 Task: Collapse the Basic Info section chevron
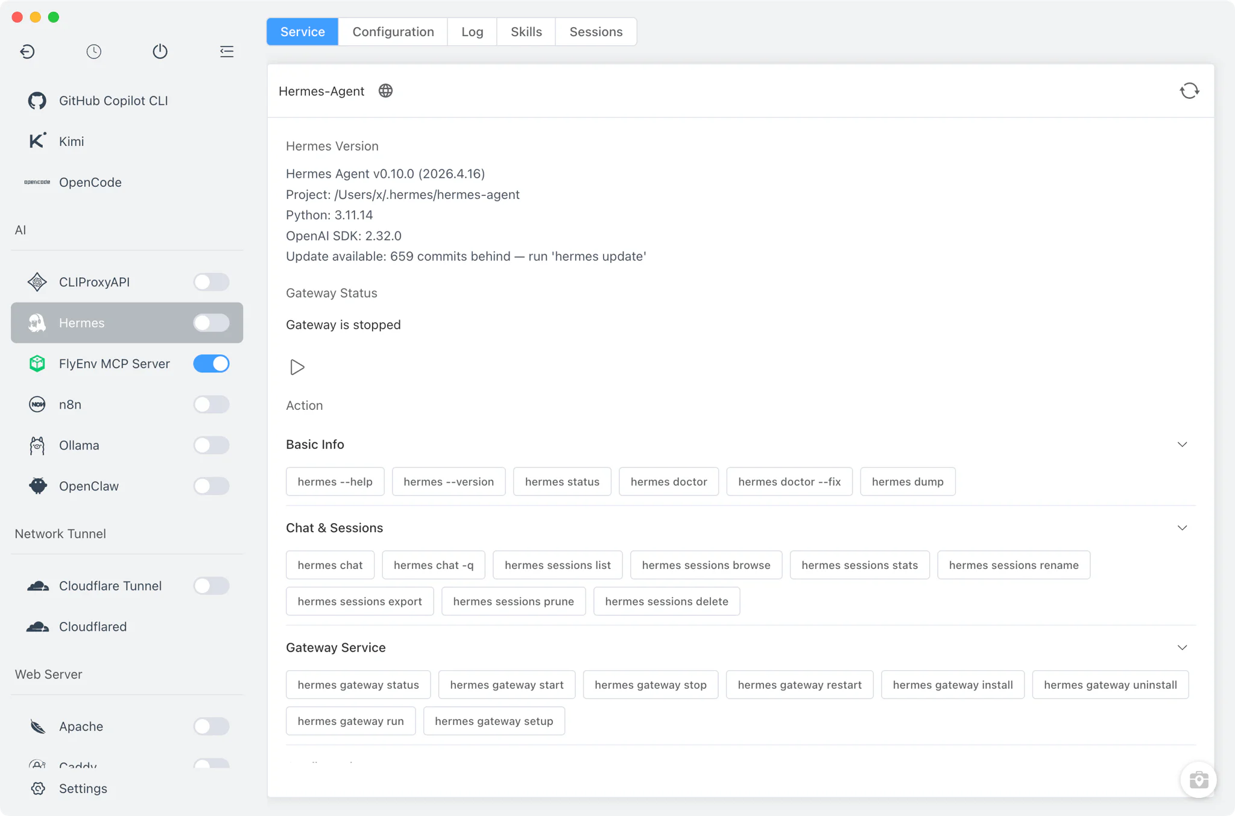tap(1182, 444)
